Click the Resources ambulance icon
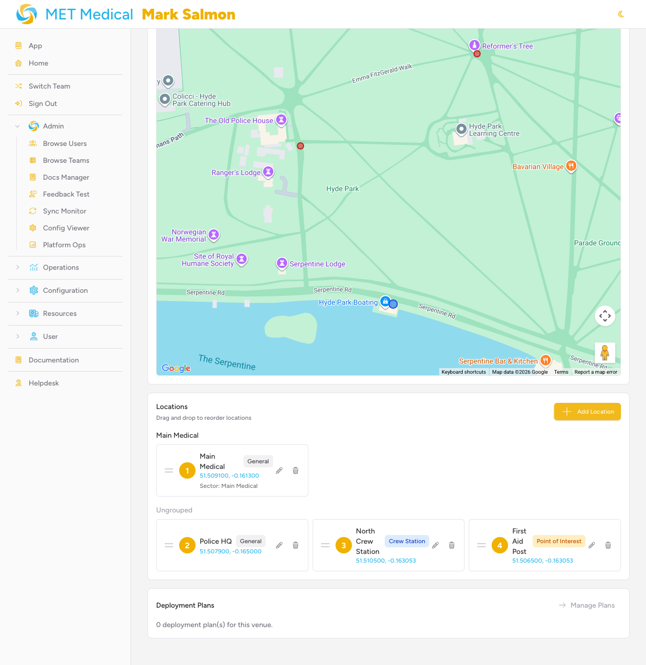The width and height of the screenshot is (646, 665). (34, 313)
